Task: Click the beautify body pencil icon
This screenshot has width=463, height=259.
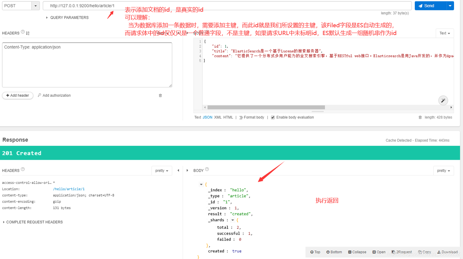Action: pyautogui.click(x=443, y=100)
